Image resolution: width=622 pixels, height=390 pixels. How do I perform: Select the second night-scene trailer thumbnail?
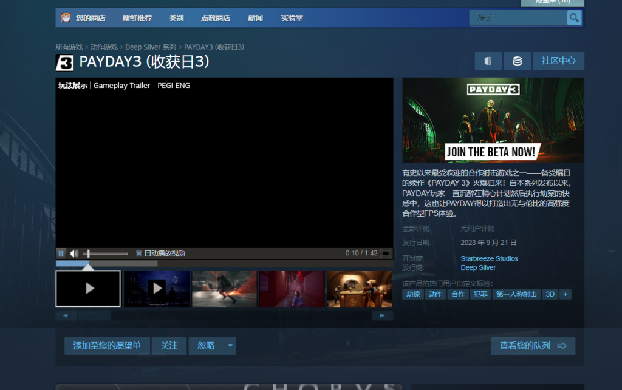click(157, 289)
